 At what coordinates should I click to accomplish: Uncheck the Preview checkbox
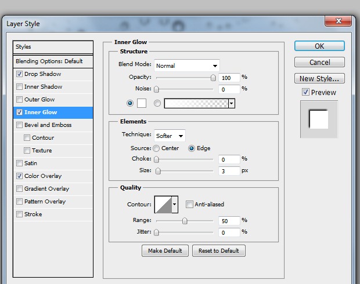(x=305, y=92)
